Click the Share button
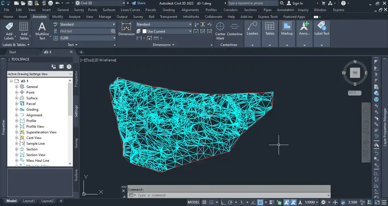388x206 pixels. pyautogui.click(x=138, y=3)
